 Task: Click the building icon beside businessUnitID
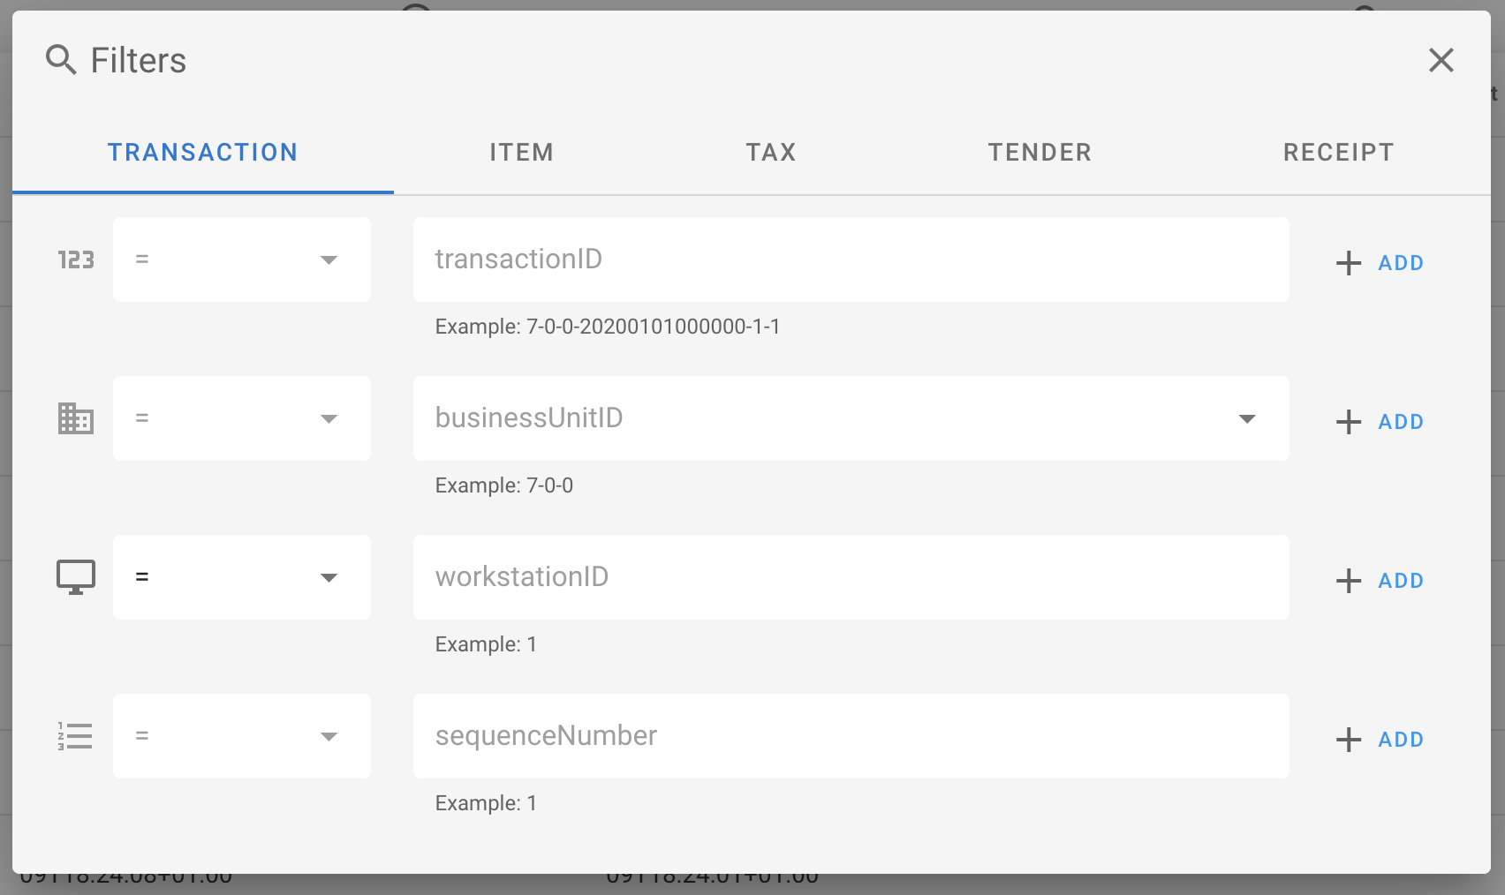(75, 419)
